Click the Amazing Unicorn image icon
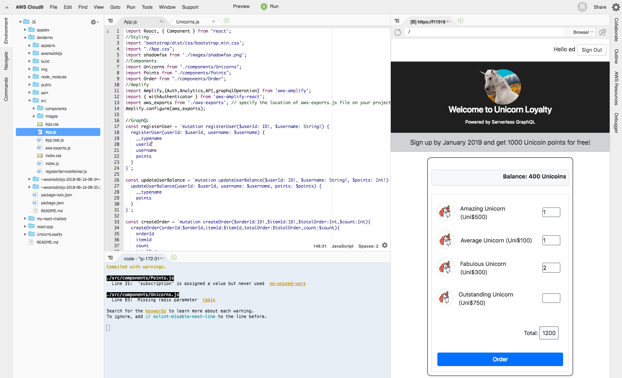Screen dimensions: 622x378 point(446,211)
